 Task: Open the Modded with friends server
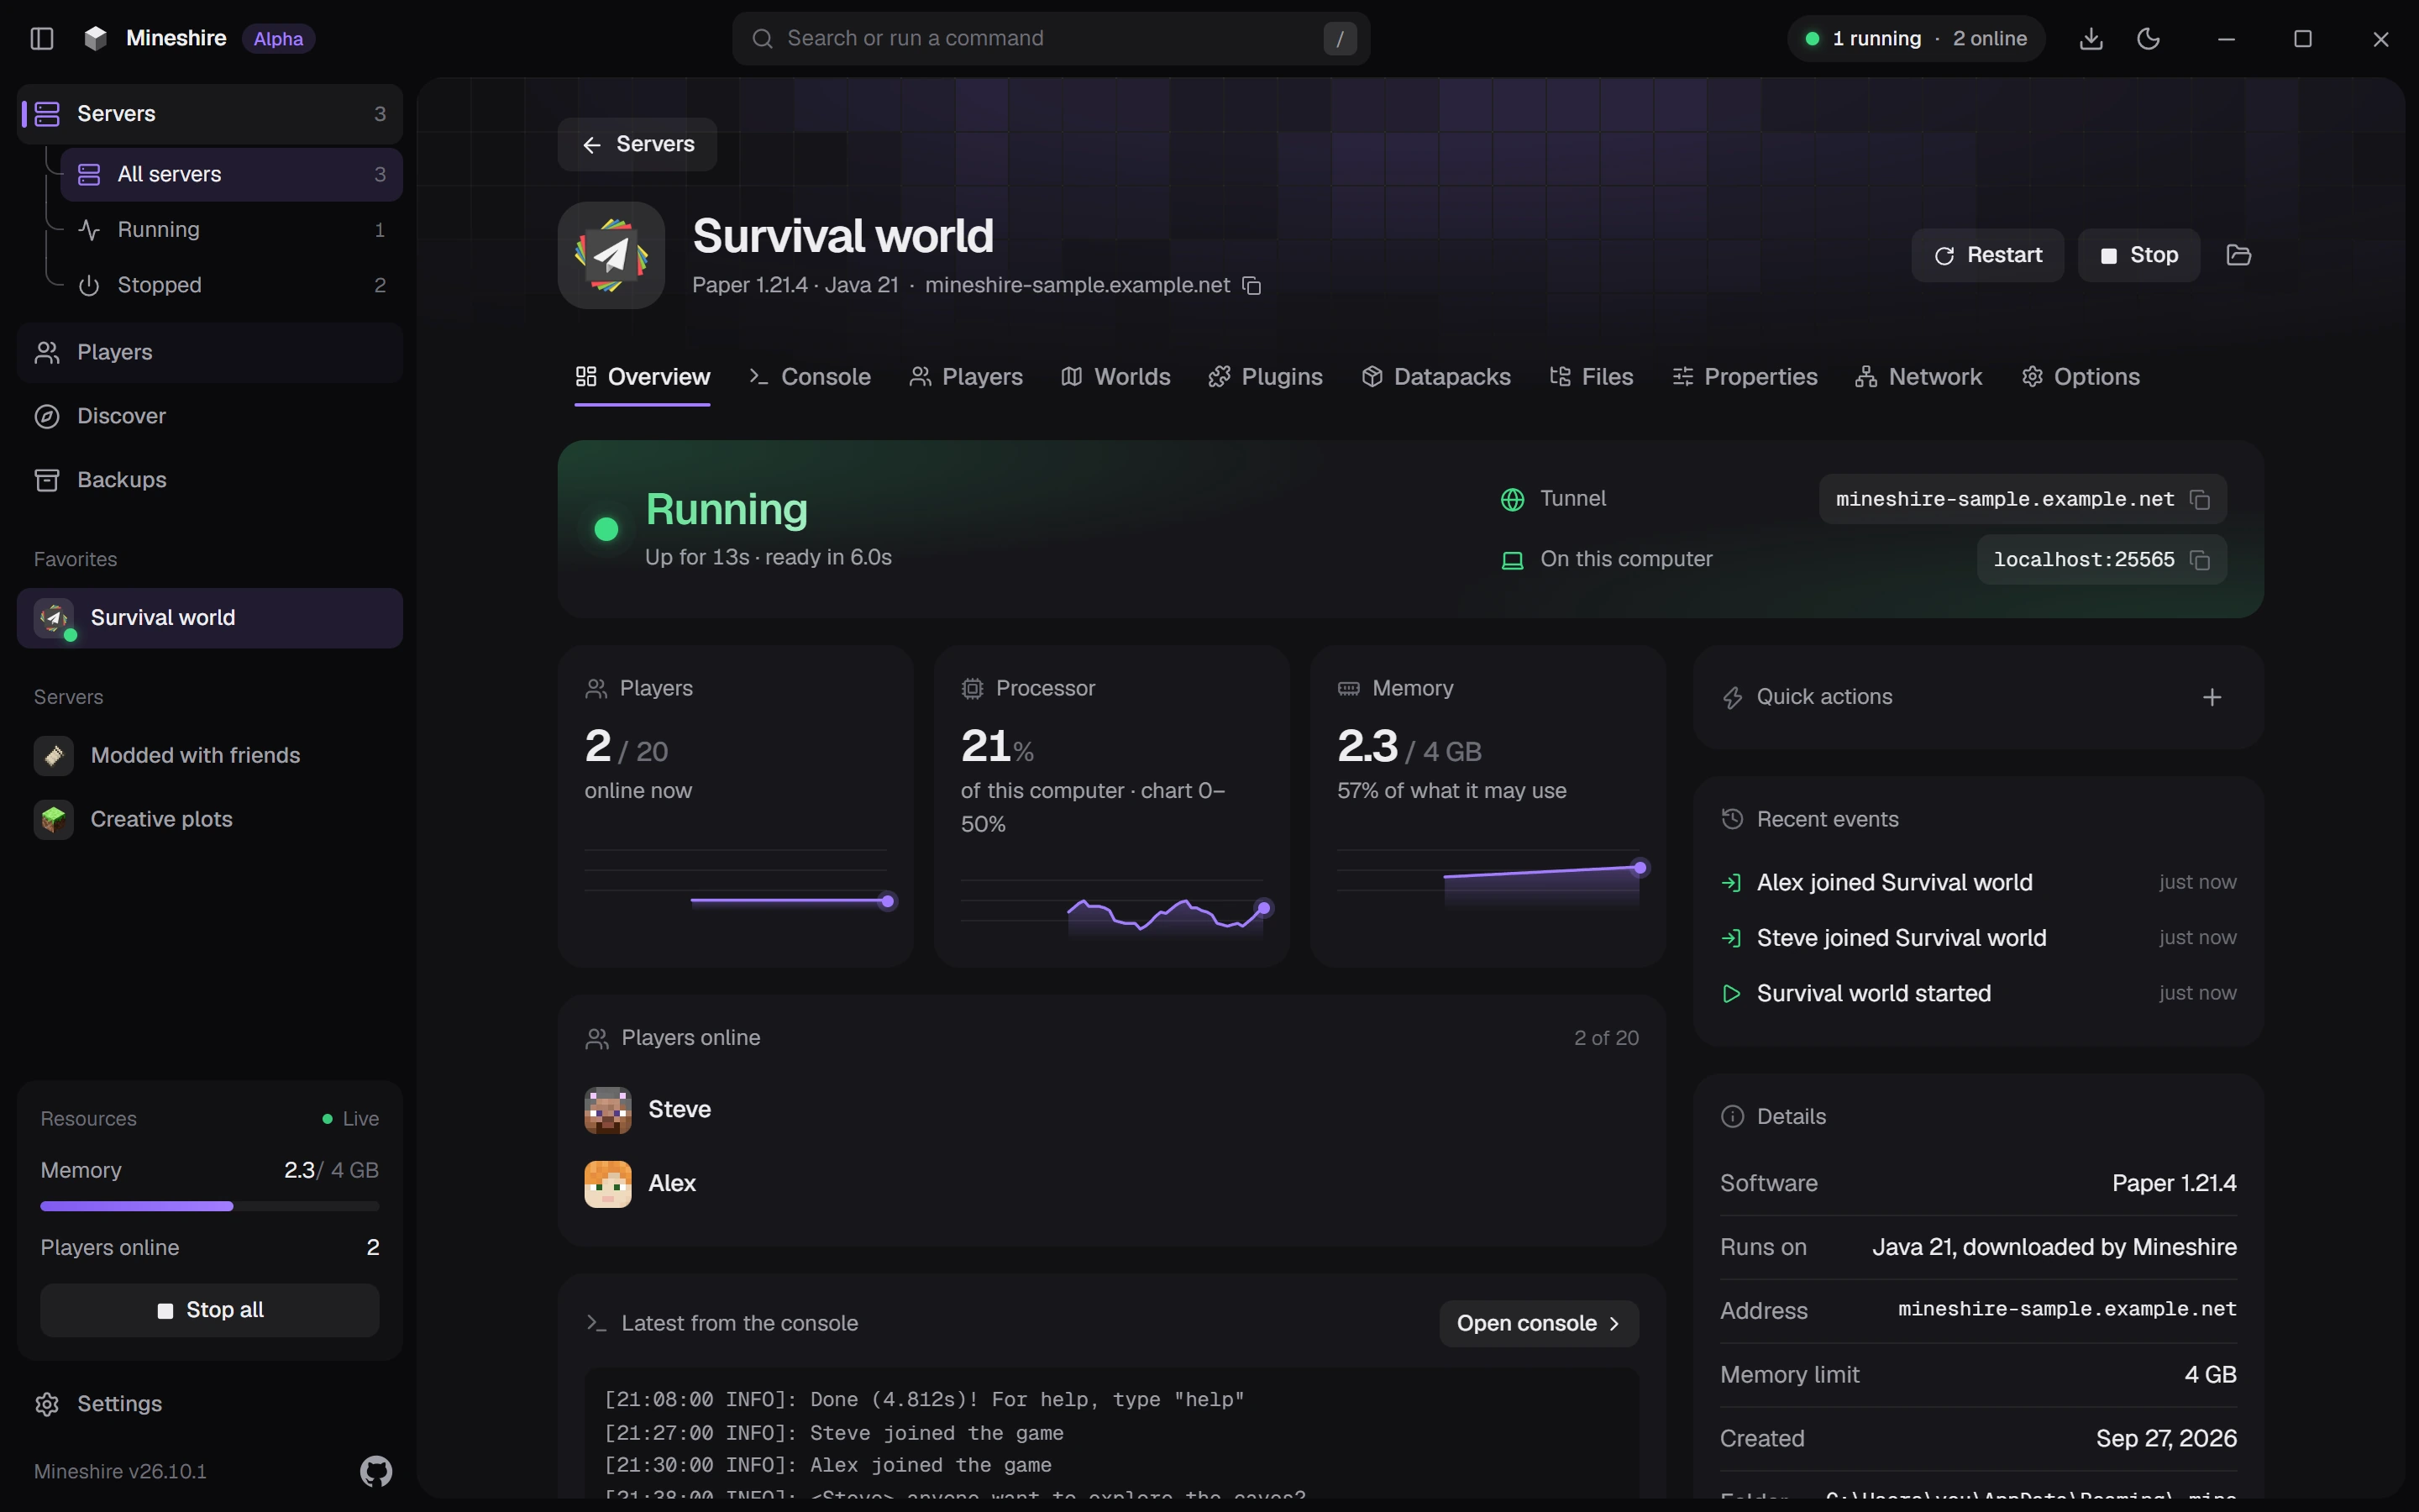click(x=210, y=755)
